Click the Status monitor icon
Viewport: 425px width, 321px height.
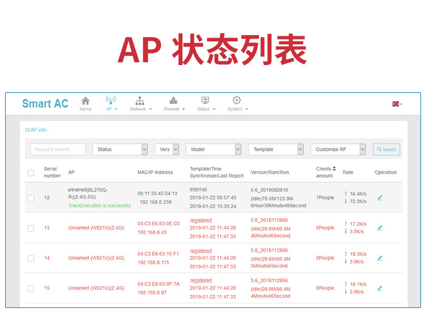(x=205, y=101)
